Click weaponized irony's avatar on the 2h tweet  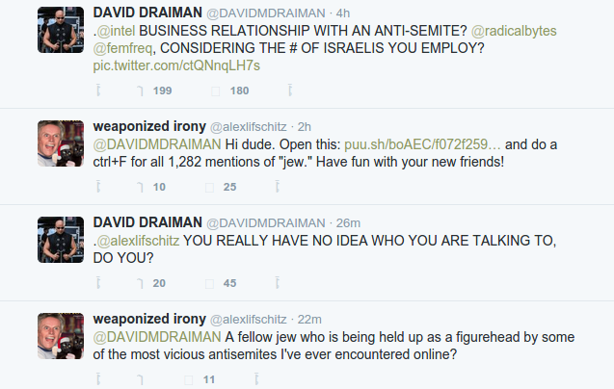pos(61,143)
